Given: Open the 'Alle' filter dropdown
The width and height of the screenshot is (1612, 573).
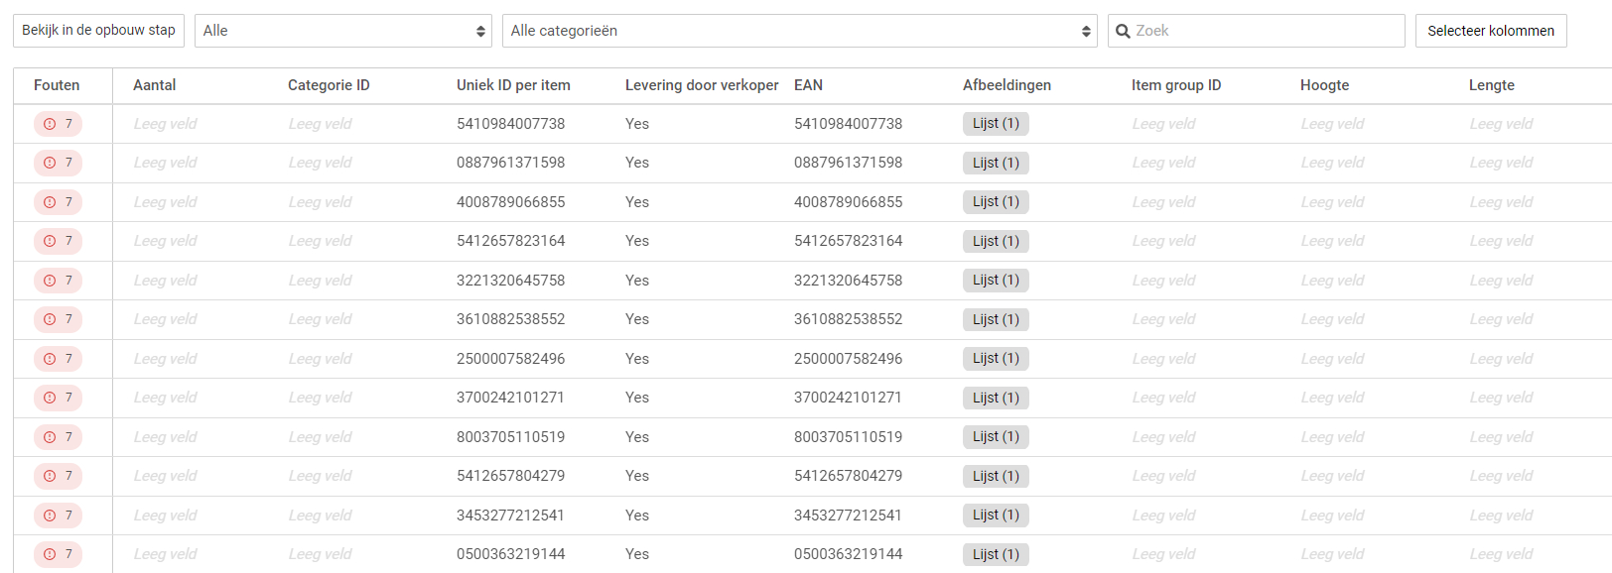Looking at the screenshot, I should pos(342,31).
